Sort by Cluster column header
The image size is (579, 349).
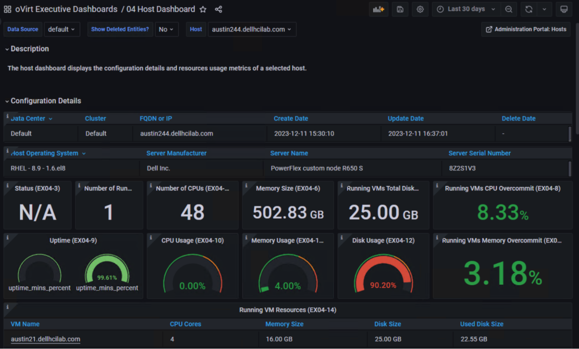tap(96, 118)
